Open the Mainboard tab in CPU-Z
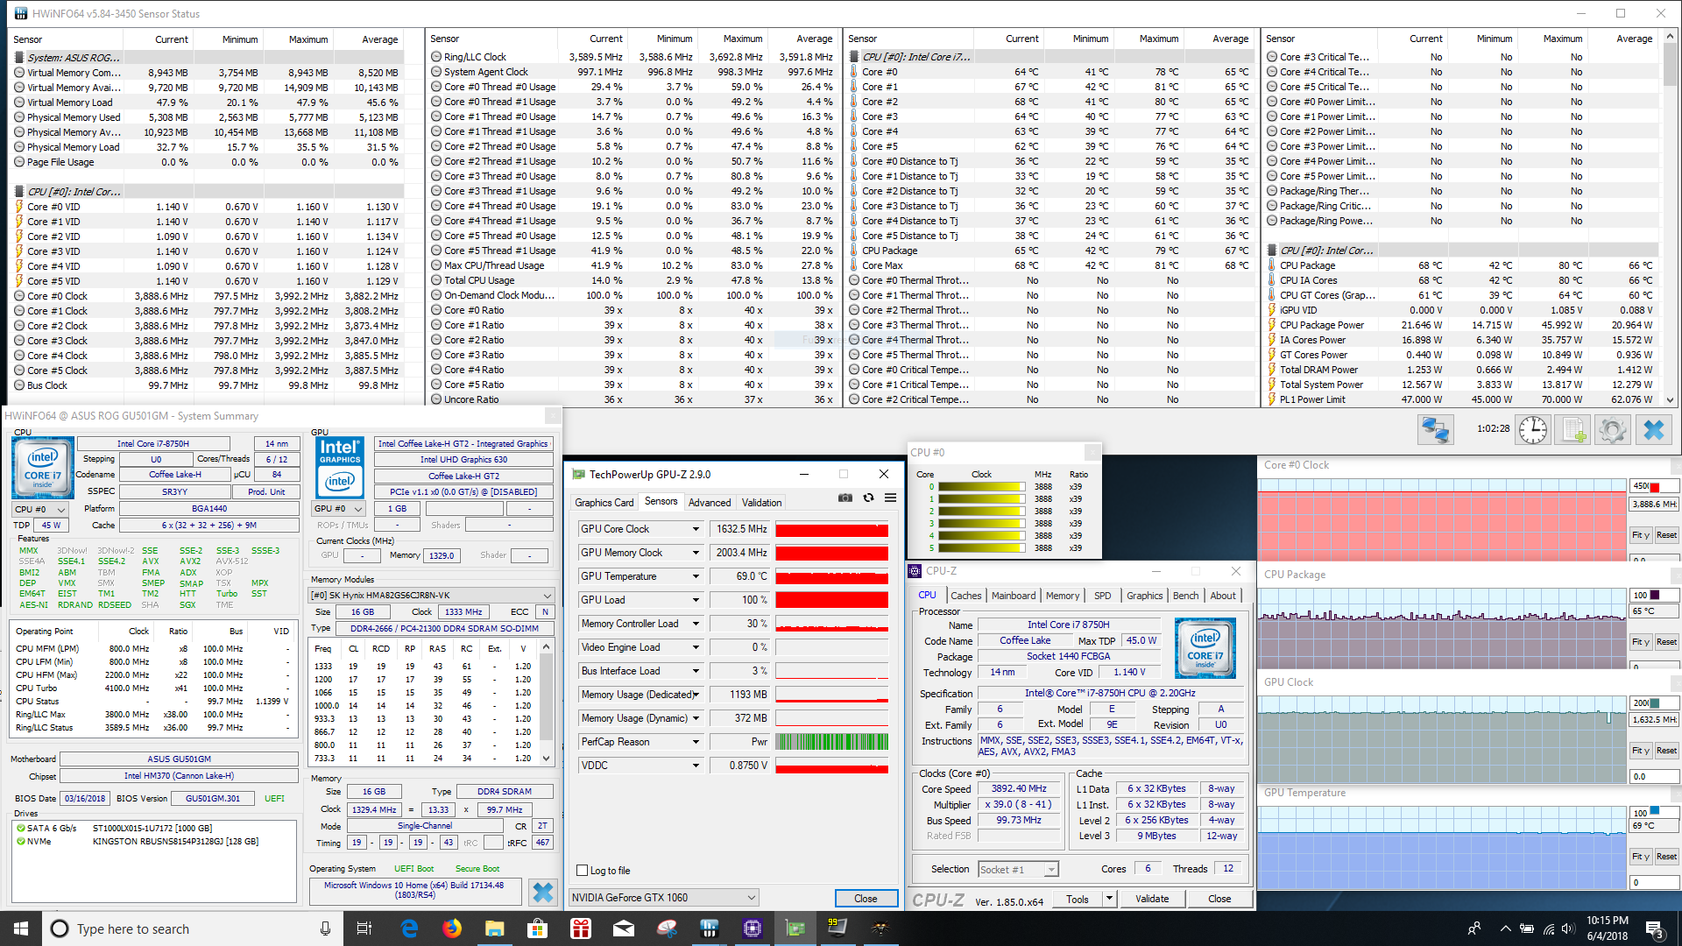The height and width of the screenshot is (946, 1682). 1013,596
